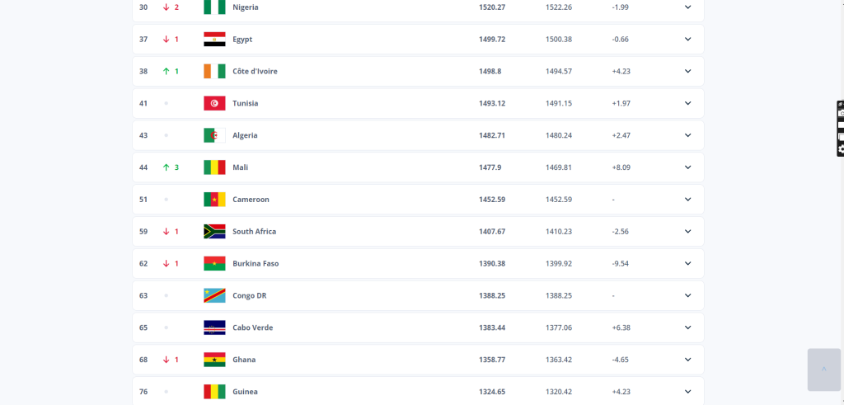Click the Congo DR flag icon
844x405 pixels.
click(214, 295)
